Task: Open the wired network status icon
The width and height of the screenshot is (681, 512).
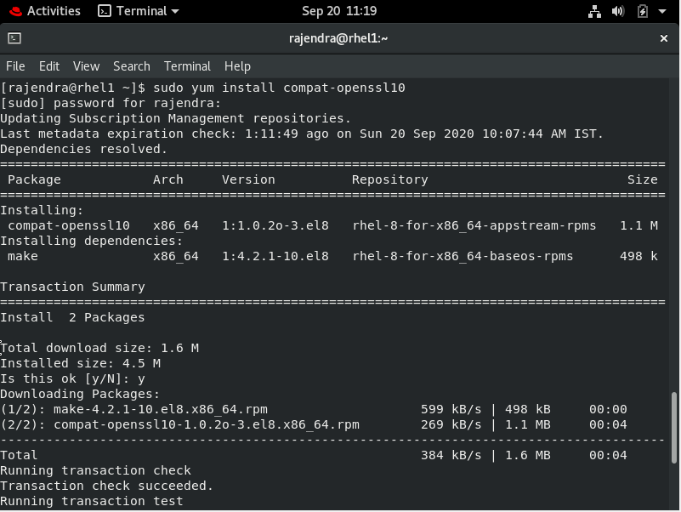Action: (594, 11)
